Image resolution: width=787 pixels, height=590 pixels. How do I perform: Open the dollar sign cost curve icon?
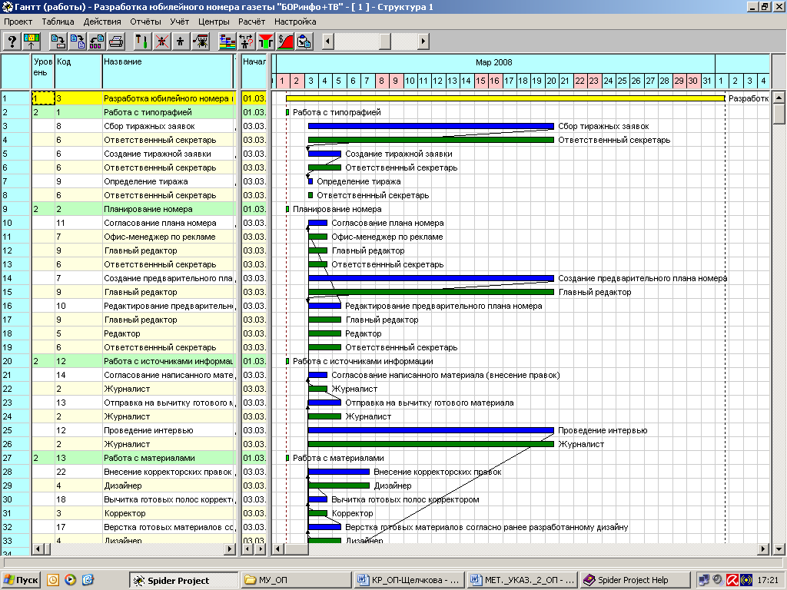pos(285,41)
